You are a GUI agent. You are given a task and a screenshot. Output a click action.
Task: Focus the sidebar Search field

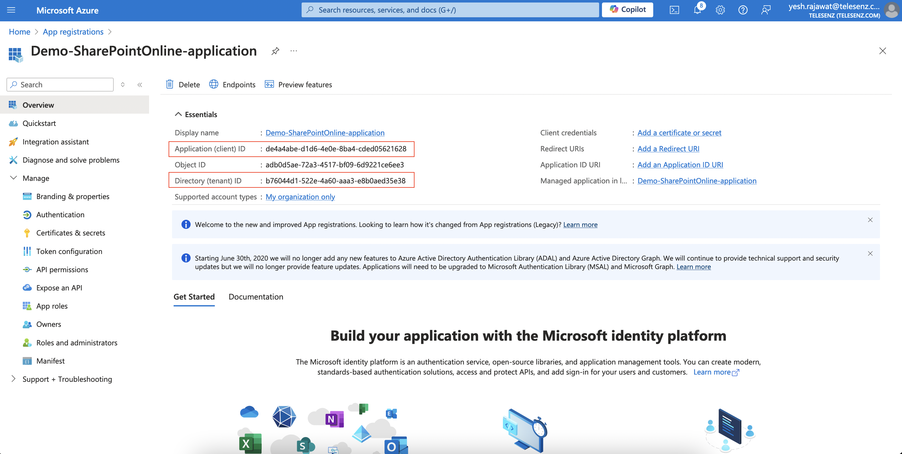click(x=60, y=84)
